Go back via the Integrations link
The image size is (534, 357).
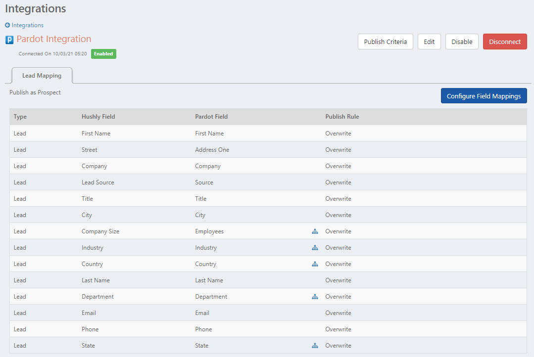28,25
